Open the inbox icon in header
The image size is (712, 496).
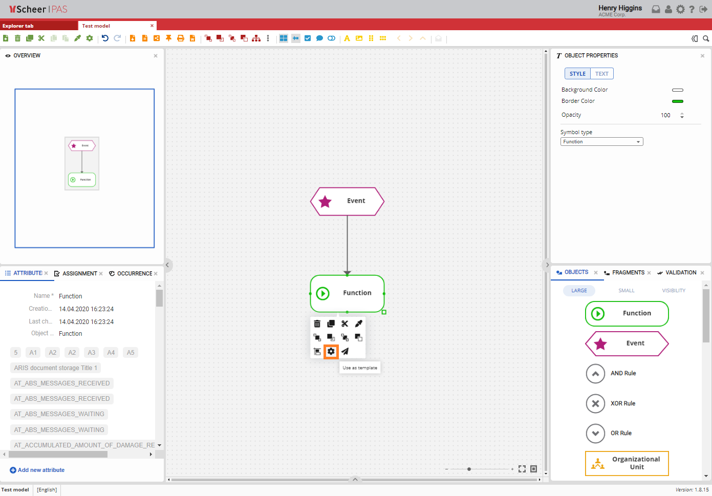point(656,9)
